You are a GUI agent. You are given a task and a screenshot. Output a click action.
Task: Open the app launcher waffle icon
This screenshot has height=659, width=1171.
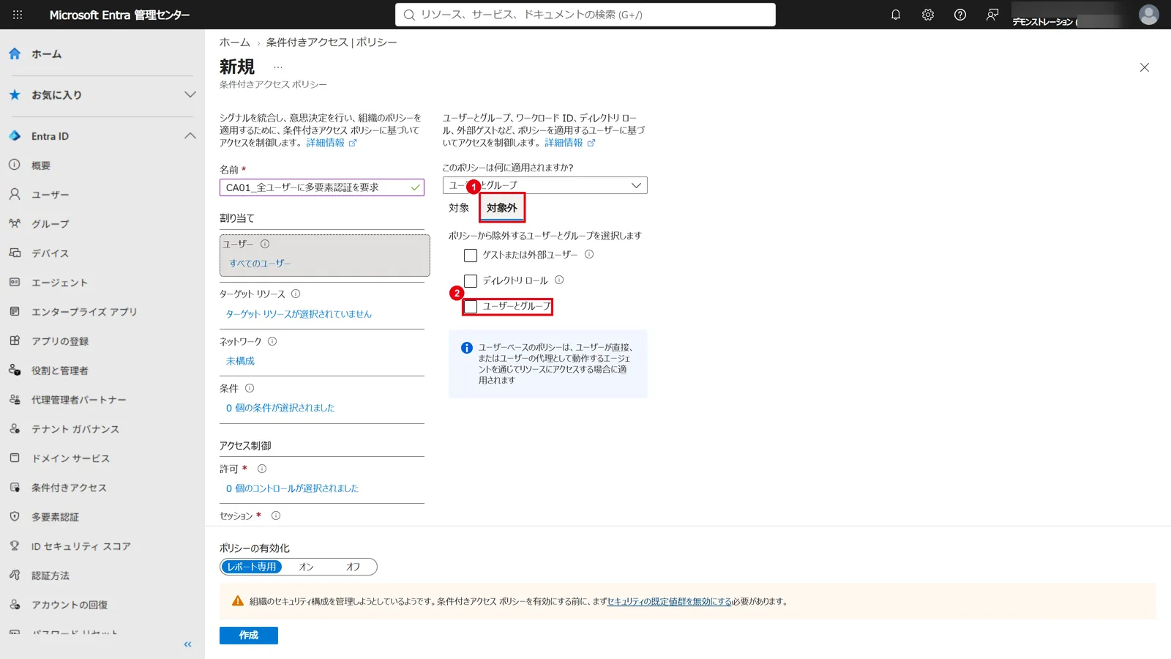coord(18,15)
